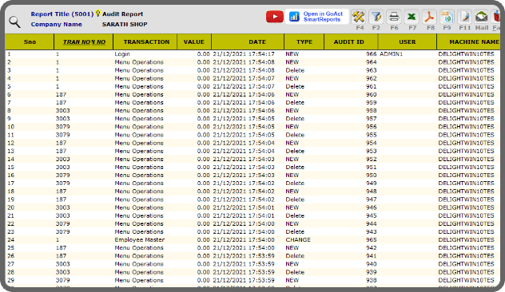This screenshot has width=505, height=292.
Task: Click the F2 filter icon
Action: [376, 17]
